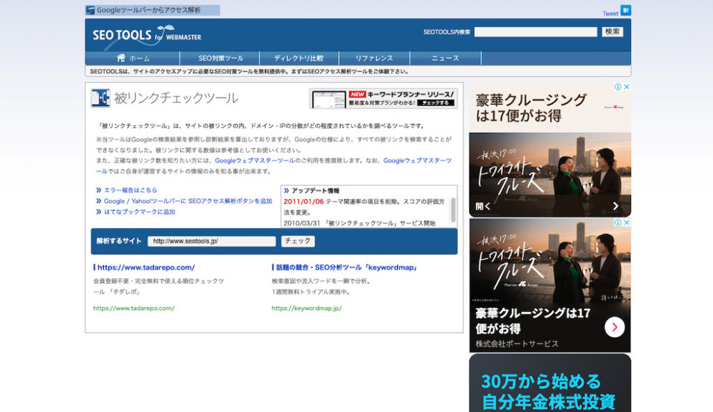This screenshot has height=412, width=713.
Task: Click the SEO TOOLS for Webmaster logo
Action: (147, 35)
